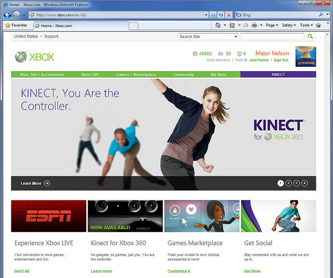The width and height of the screenshot is (333, 278).
Task: Open the Page menu dropdown
Action: pyautogui.click(x=272, y=25)
